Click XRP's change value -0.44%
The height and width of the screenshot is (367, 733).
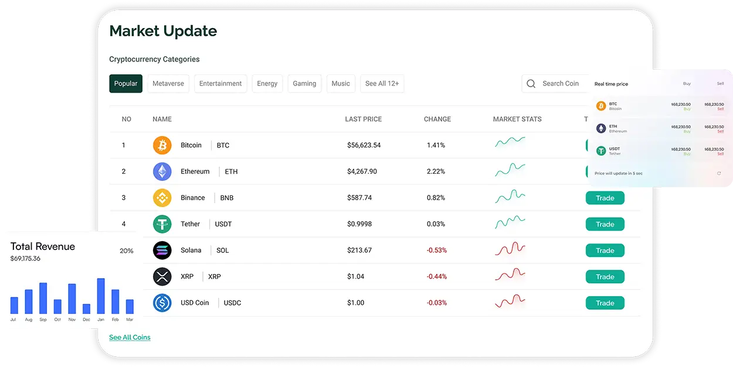click(437, 276)
